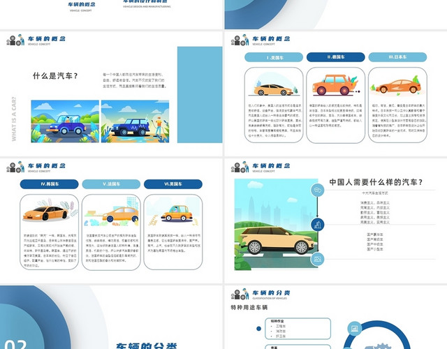Click the presentation chart icon on the ring
The image size is (447, 349).
click(x=354, y=329)
